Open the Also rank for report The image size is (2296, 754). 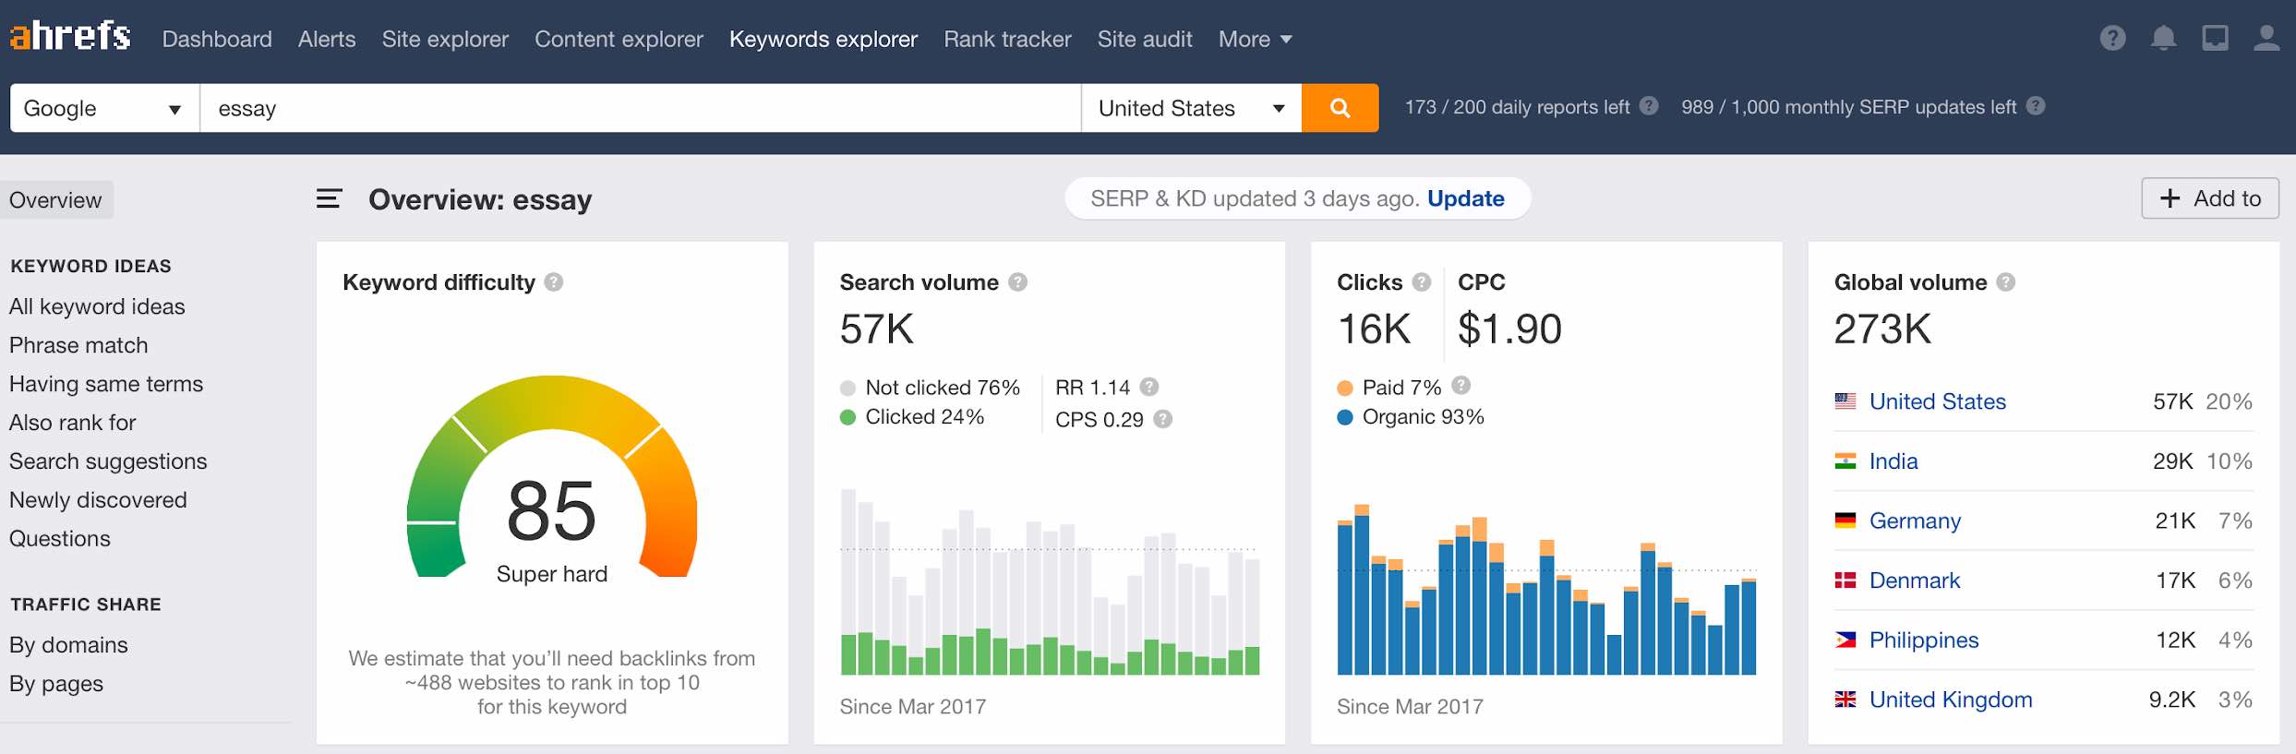[73, 423]
